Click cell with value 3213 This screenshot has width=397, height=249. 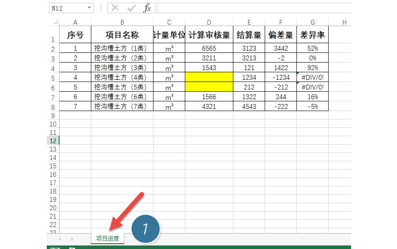(249, 58)
